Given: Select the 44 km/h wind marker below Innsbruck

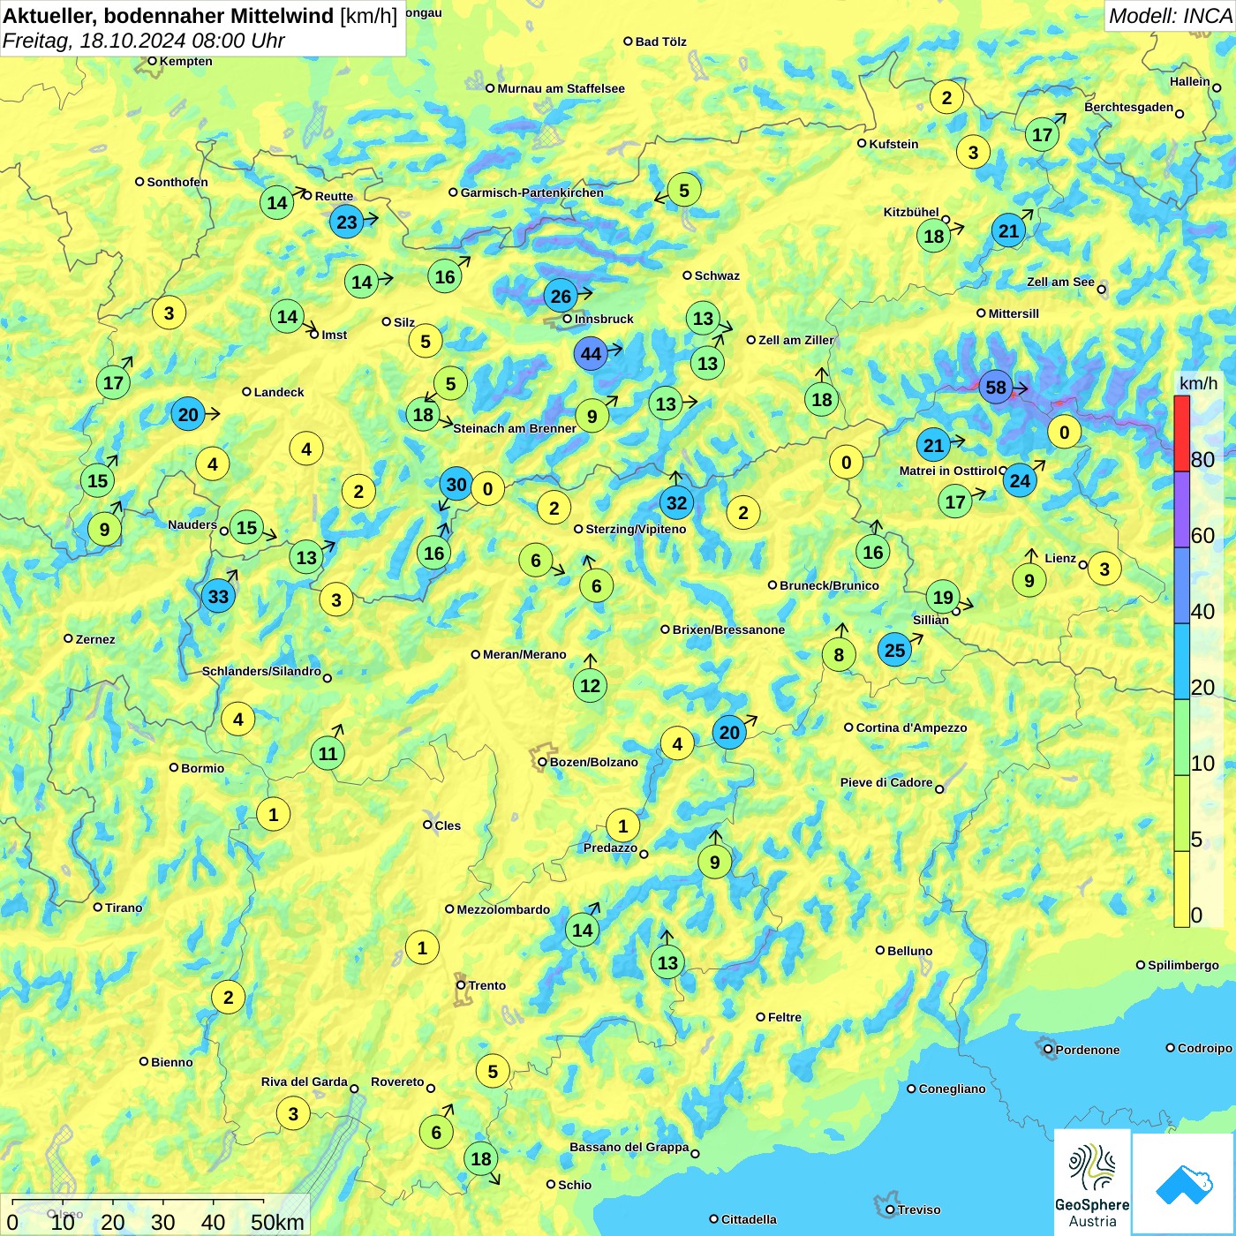Looking at the screenshot, I should (591, 354).
